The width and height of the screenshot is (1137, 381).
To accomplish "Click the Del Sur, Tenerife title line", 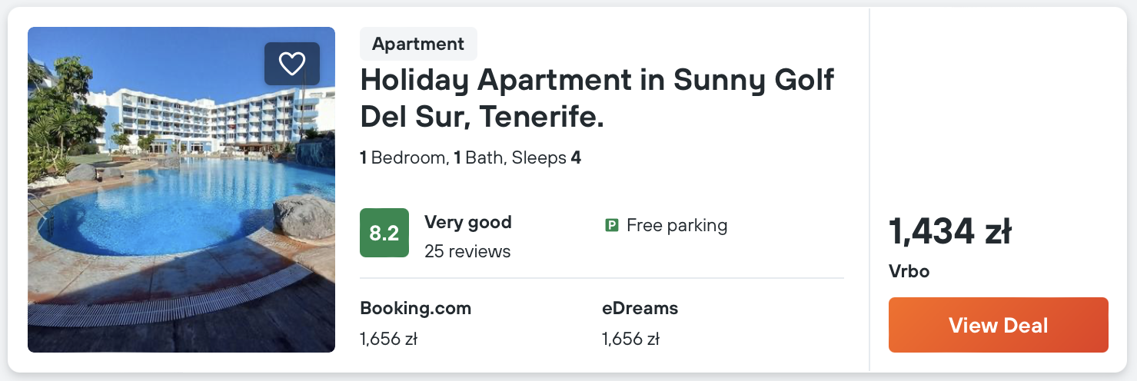I will coord(482,117).
